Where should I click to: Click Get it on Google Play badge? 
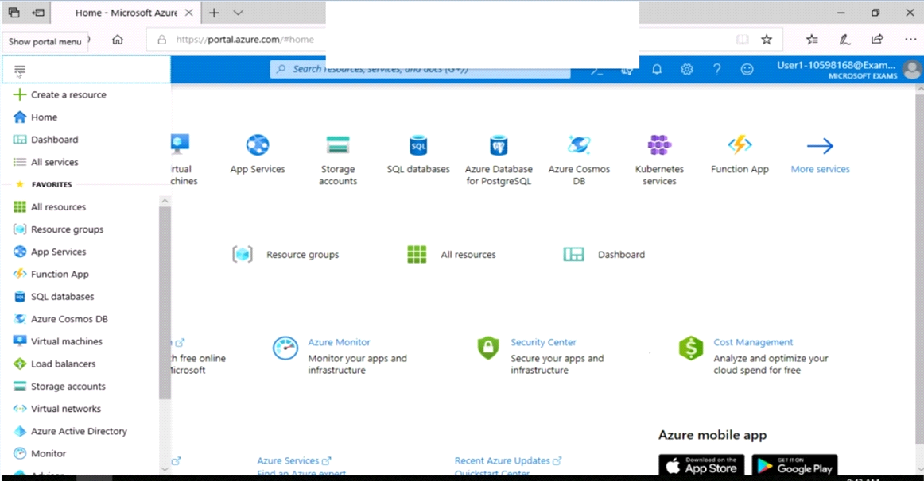[794, 466]
